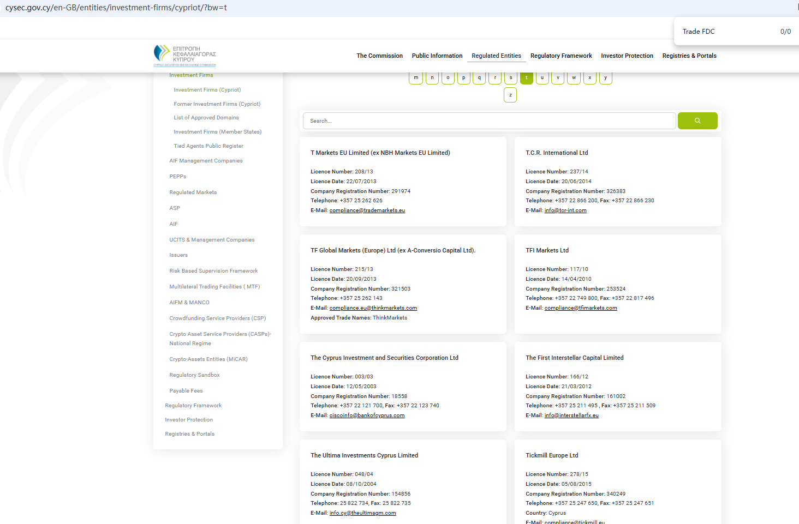Open Registries & Portals menu
This screenshot has width=799, height=524.
click(689, 56)
